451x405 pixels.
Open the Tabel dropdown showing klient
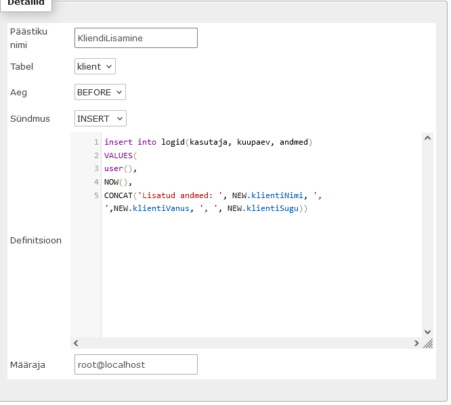[x=95, y=66]
